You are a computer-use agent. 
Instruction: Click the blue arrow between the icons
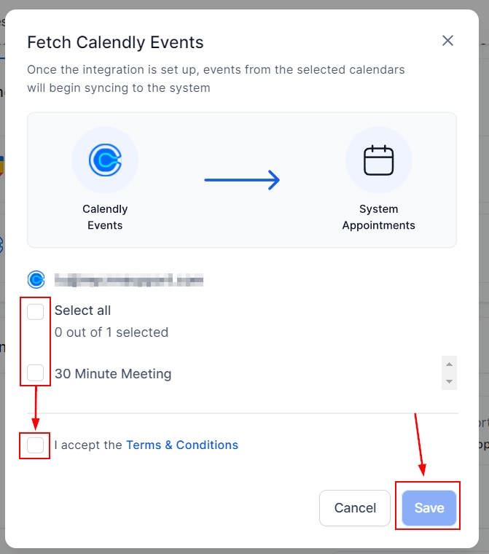click(x=242, y=180)
